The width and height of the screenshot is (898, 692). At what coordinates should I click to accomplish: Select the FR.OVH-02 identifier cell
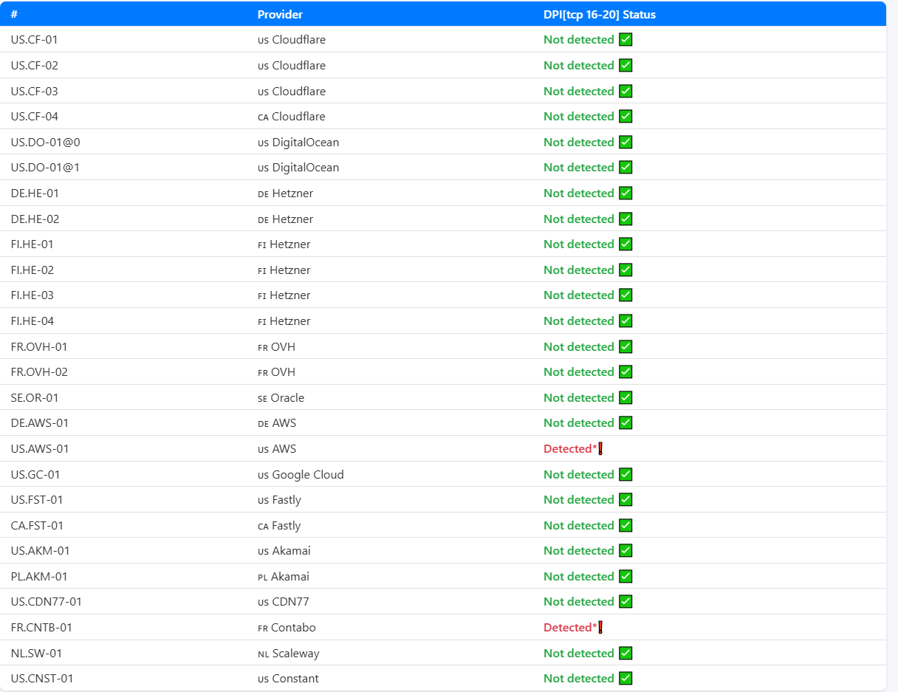39,372
